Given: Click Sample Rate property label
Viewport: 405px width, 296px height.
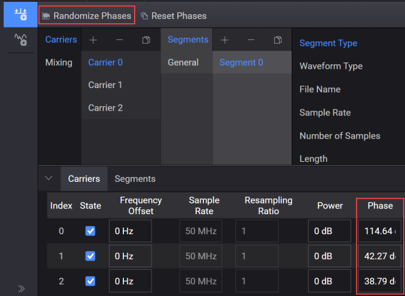Looking at the screenshot, I should [325, 112].
